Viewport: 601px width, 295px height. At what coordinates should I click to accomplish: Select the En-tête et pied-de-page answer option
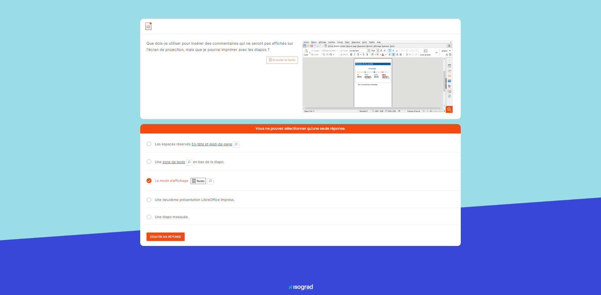click(149, 144)
